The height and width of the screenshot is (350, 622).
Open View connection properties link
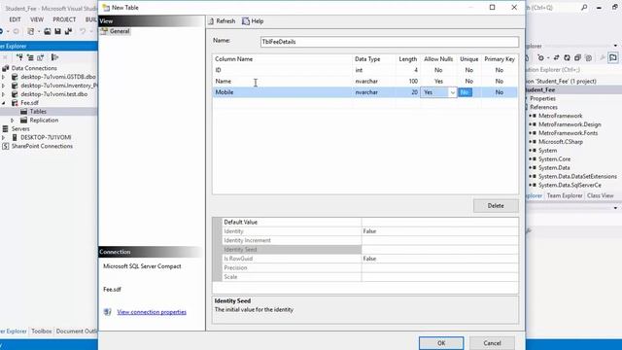[152, 312]
